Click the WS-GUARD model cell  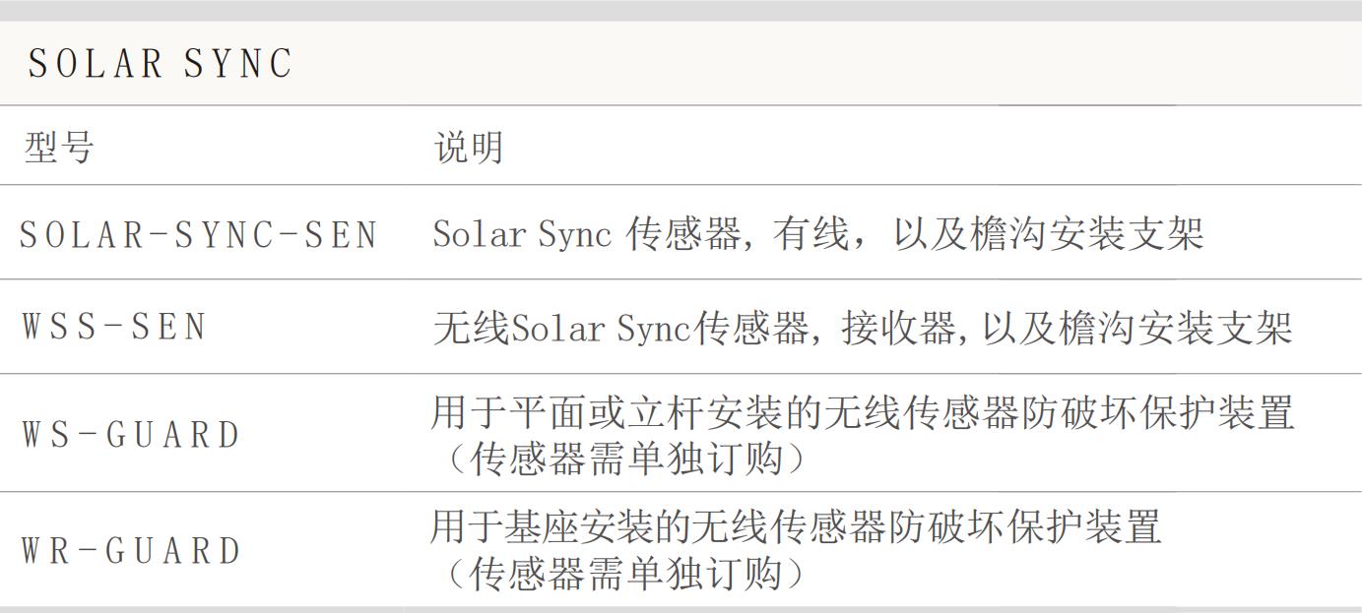coord(131,434)
